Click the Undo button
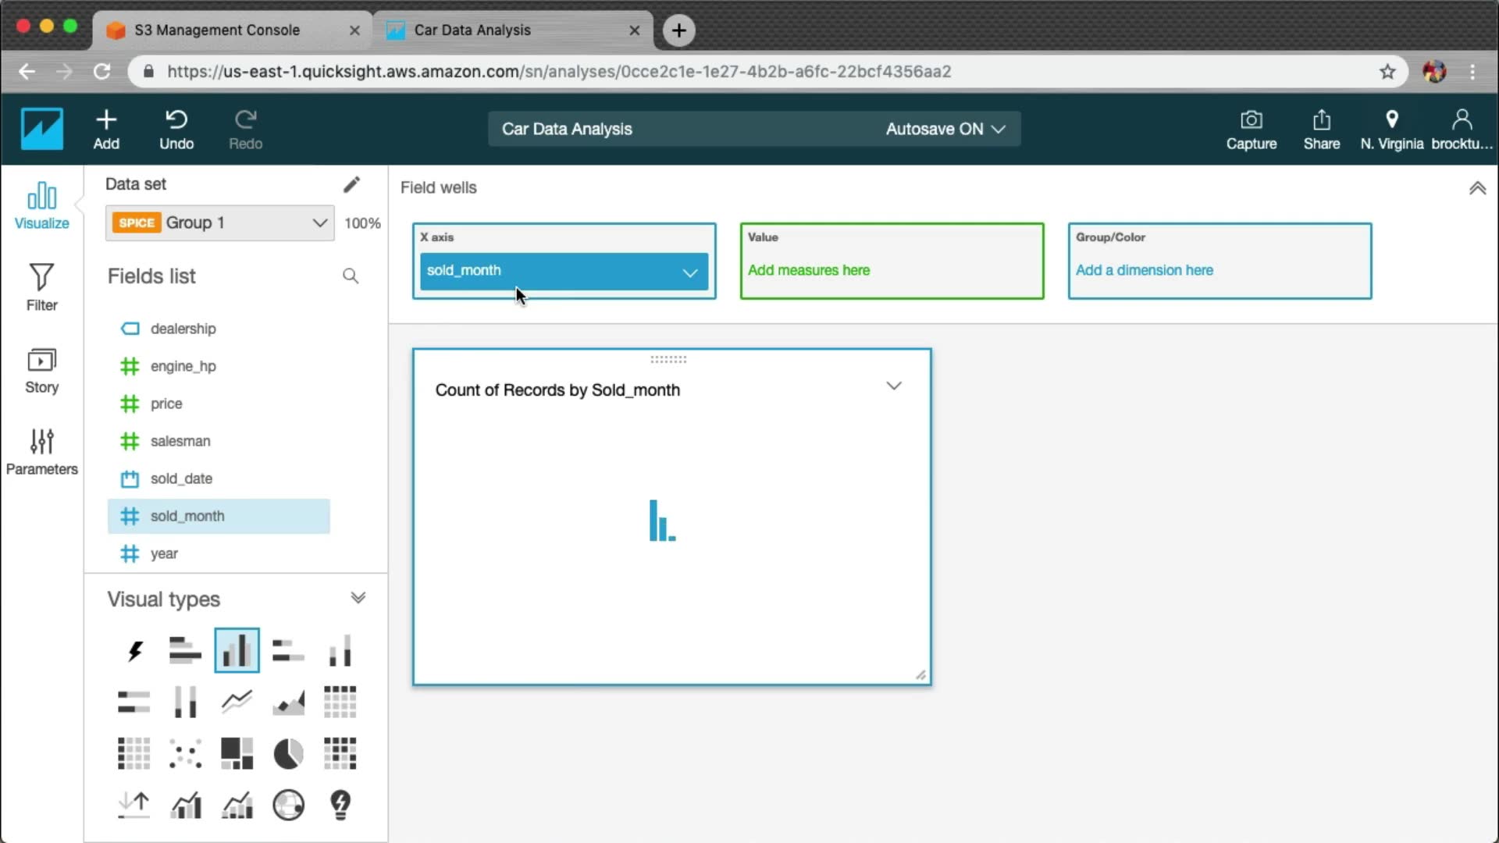This screenshot has height=843, width=1499. pos(176,130)
